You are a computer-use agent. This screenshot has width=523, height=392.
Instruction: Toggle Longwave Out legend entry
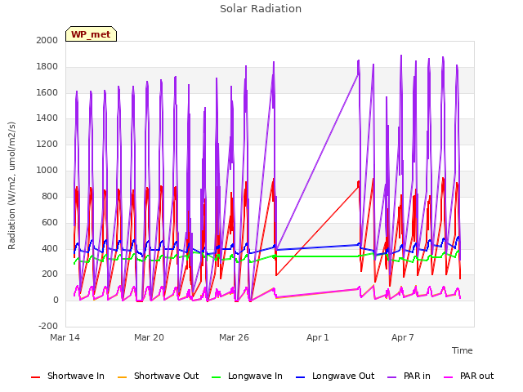tap(335, 376)
